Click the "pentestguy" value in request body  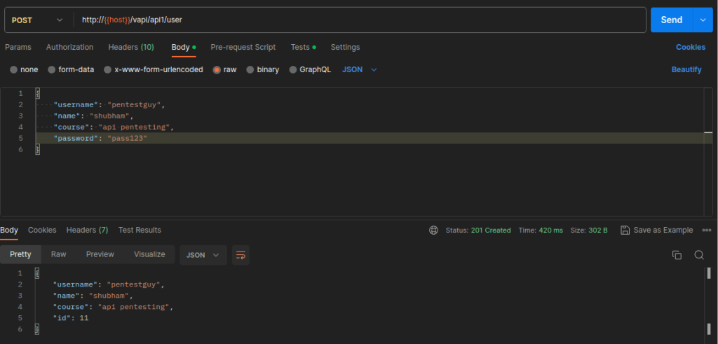(x=134, y=105)
